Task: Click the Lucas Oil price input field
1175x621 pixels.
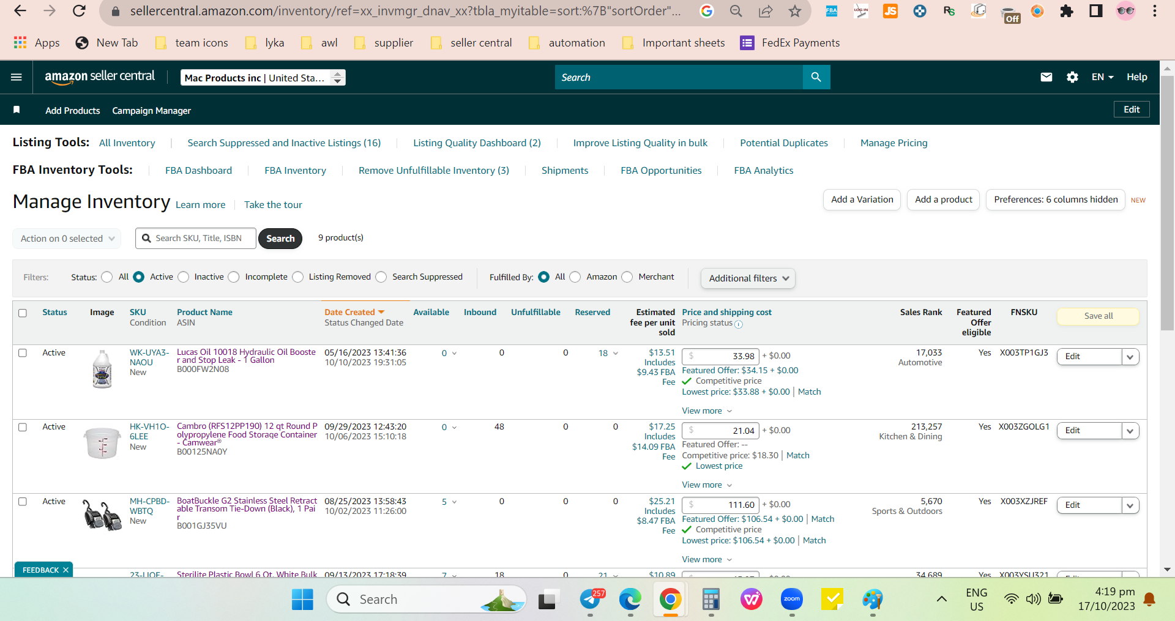Action: [x=720, y=356]
